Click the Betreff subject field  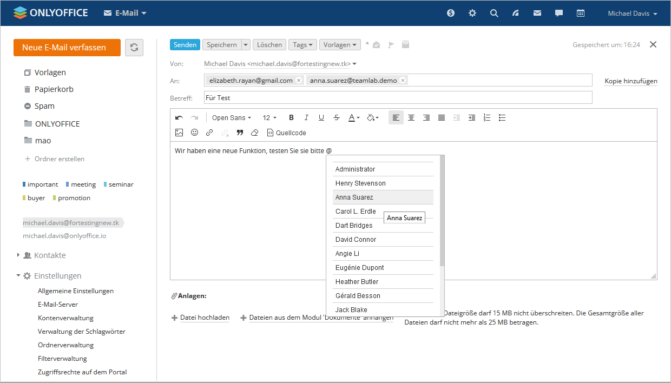(398, 97)
